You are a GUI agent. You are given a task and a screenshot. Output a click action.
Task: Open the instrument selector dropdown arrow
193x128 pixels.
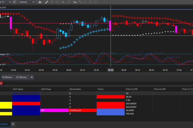click(10, 2)
